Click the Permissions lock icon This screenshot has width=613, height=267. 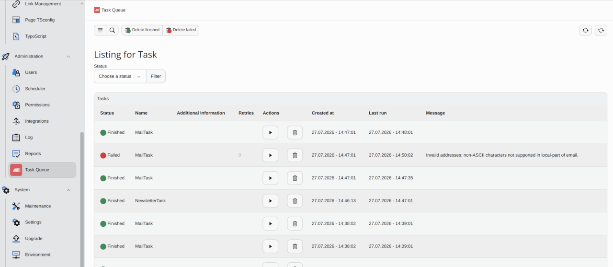16,105
